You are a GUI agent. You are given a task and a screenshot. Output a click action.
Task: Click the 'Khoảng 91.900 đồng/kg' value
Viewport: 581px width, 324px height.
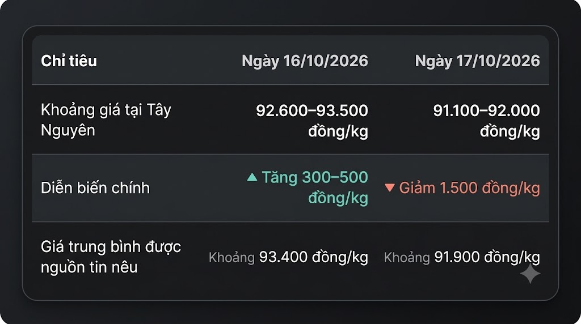pyautogui.click(x=462, y=257)
